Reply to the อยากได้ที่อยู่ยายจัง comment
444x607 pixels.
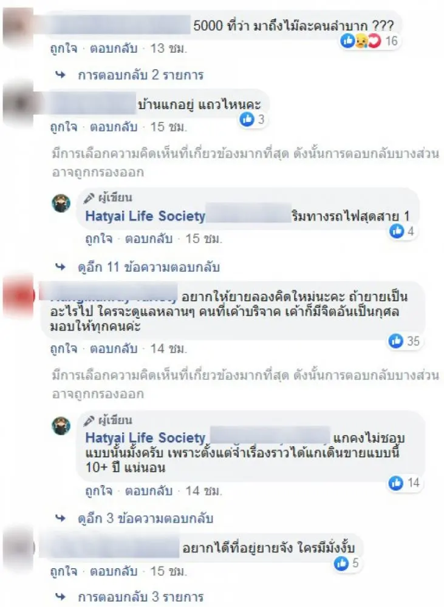point(114,571)
